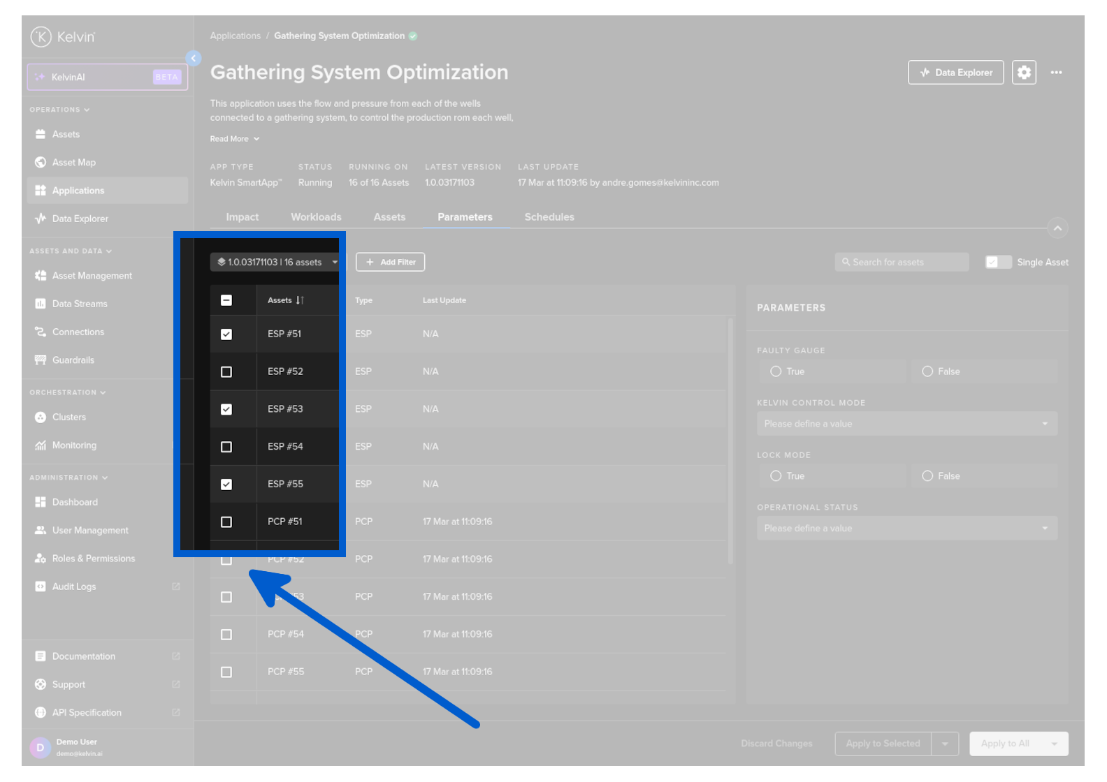Open the settings gear icon

point(1024,73)
